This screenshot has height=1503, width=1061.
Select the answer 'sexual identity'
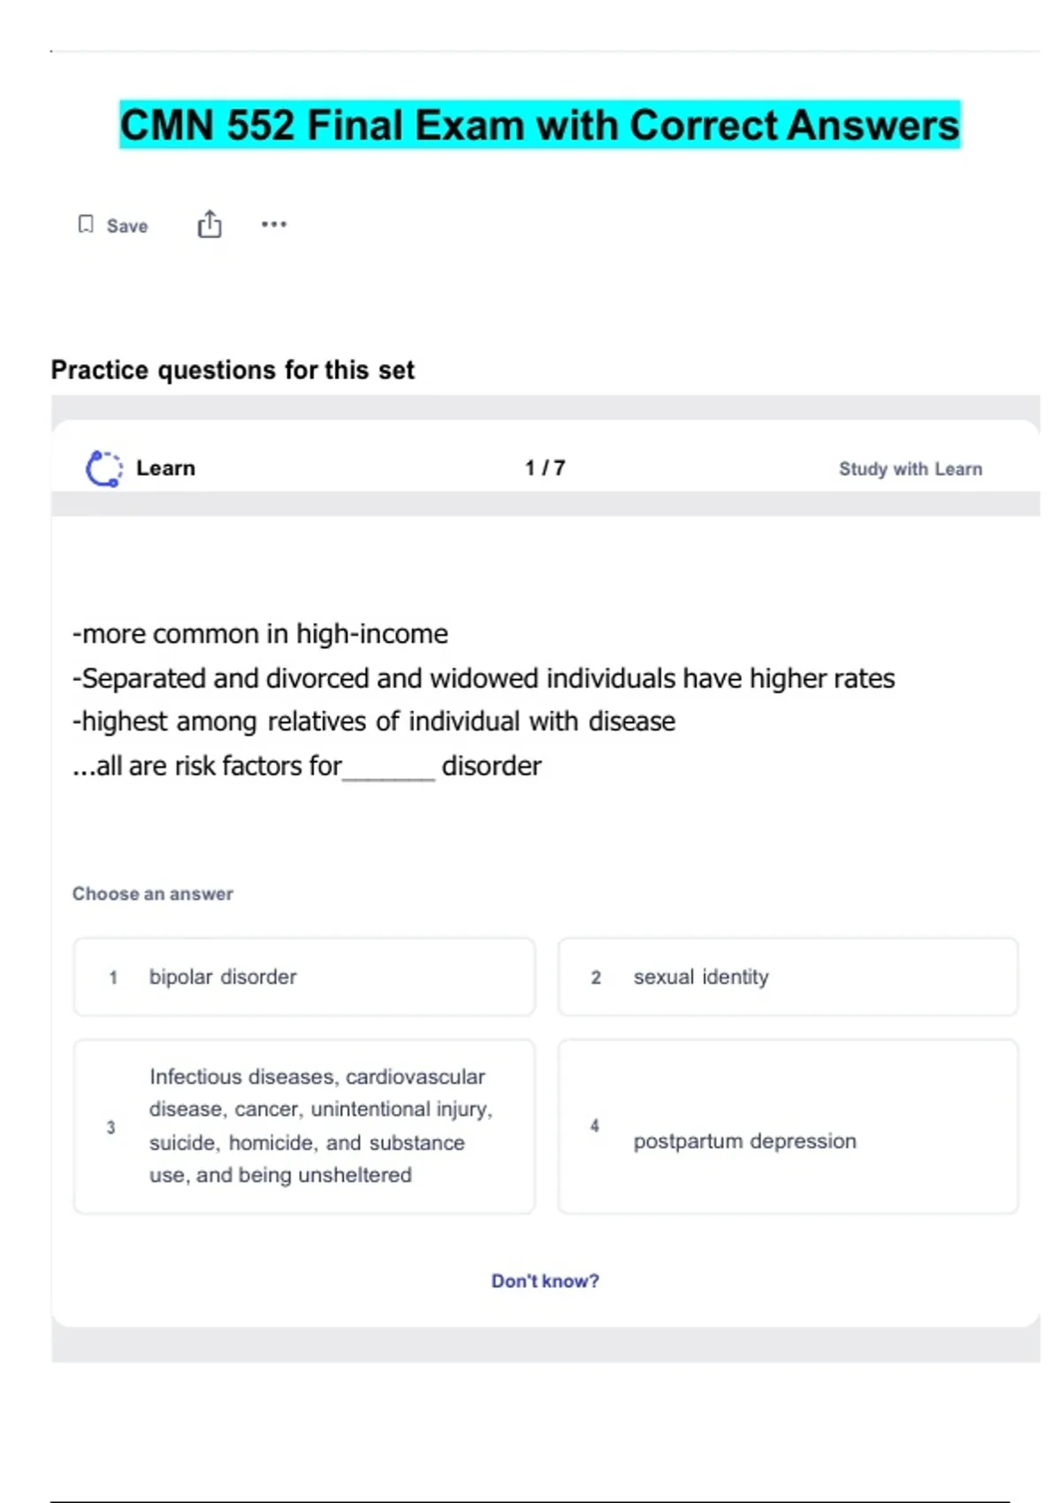[x=788, y=977]
